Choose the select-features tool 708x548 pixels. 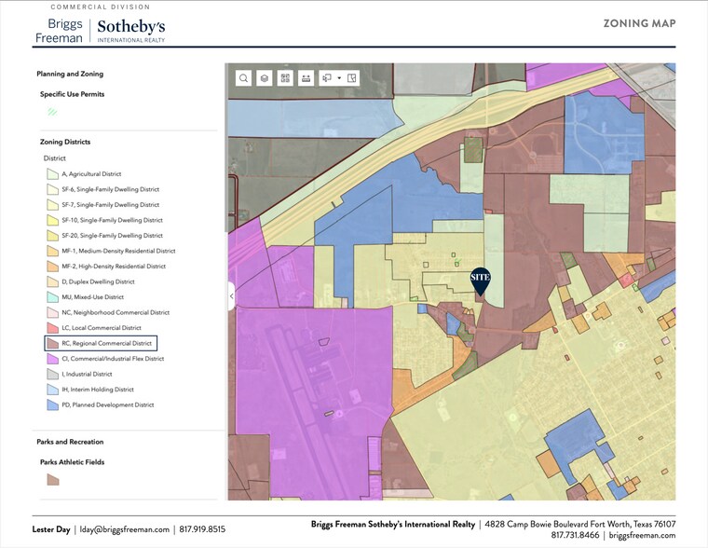[326, 78]
